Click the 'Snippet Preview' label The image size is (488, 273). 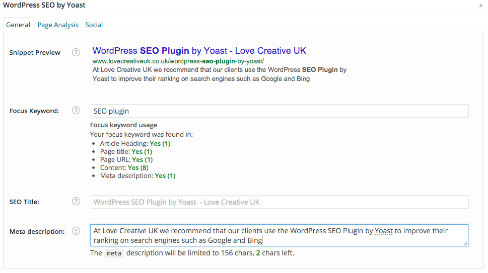coord(35,52)
